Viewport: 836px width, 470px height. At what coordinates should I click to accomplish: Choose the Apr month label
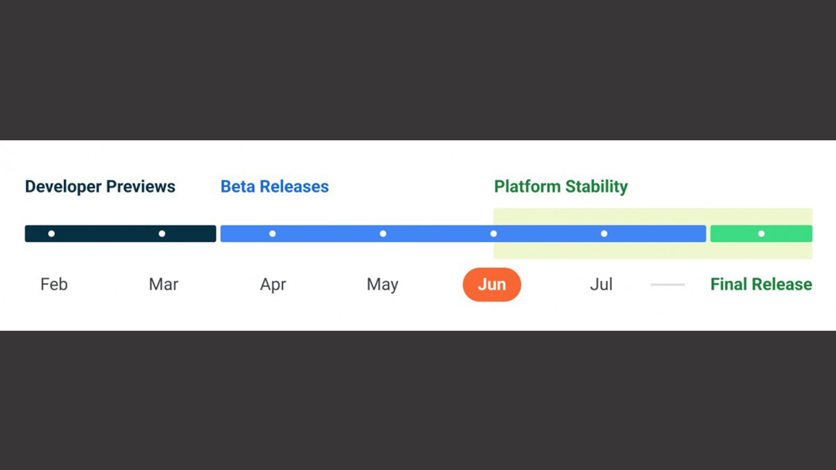click(x=273, y=285)
